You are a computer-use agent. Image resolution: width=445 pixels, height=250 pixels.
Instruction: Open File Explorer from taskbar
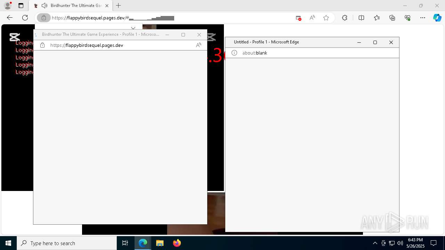[x=160, y=243]
